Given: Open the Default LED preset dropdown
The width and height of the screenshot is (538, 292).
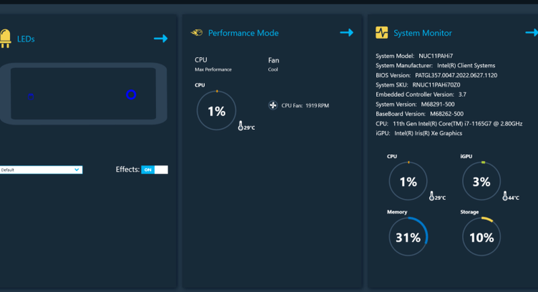Looking at the screenshot, I should click(41, 170).
